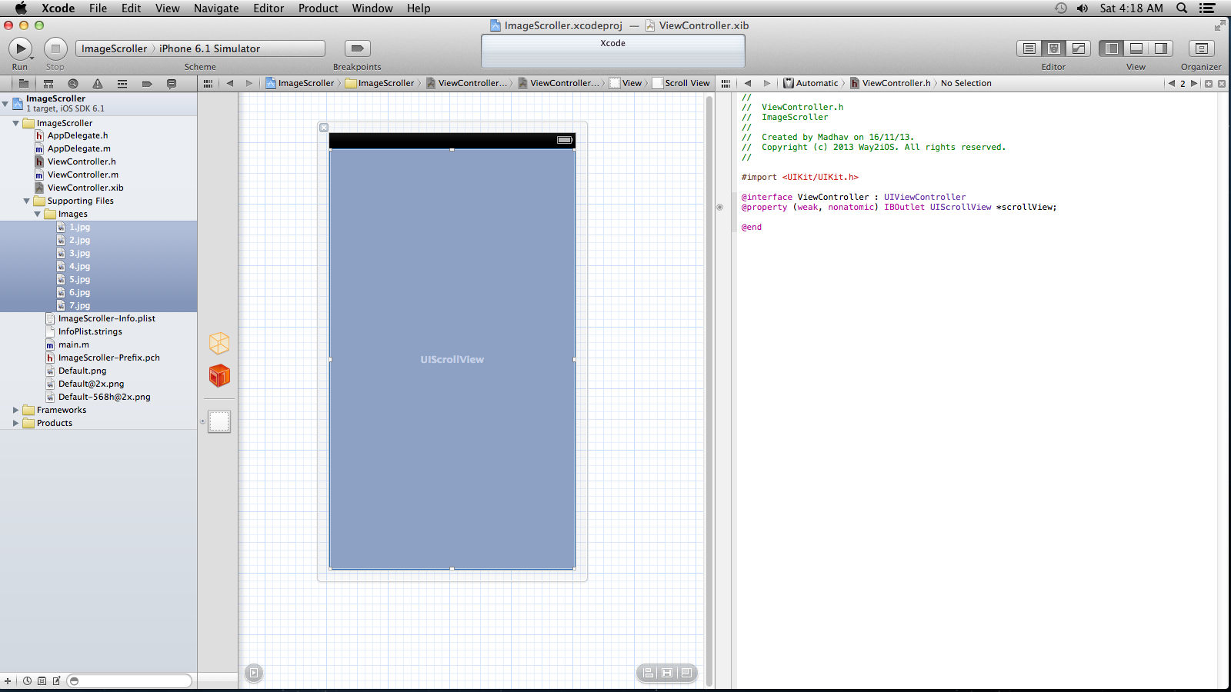Go forward in the assistant editor history
The width and height of the screenshot is (1231, 692).
tap(766, 83)
